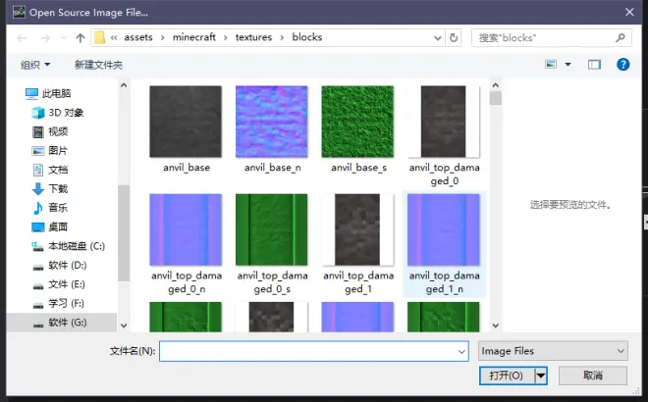Open the 组织 (Organize) menu
The image size is (648, 402).
click(x=35, y=65)
